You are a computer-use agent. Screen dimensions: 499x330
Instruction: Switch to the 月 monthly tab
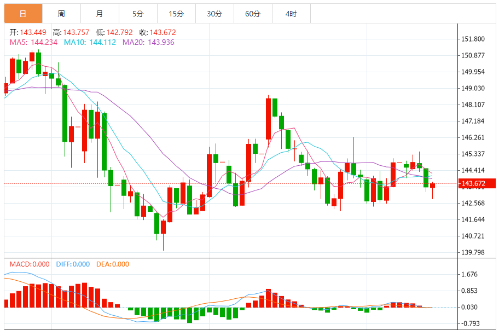(x=100, y=14)
